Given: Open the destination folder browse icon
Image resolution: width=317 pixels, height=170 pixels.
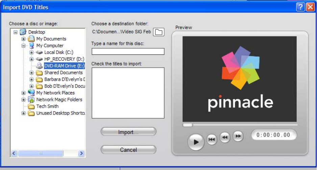Looking at the screenshot, I should click(158, 32).
